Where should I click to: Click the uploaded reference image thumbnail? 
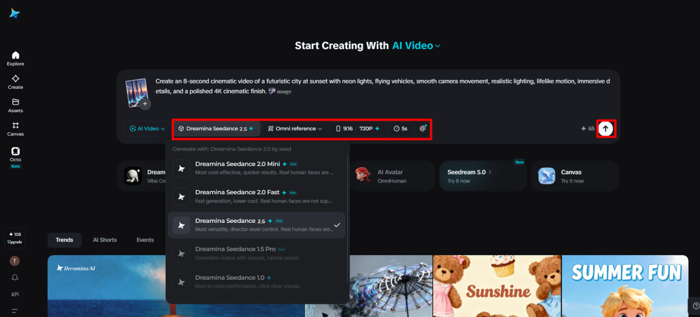coord(136,92)
